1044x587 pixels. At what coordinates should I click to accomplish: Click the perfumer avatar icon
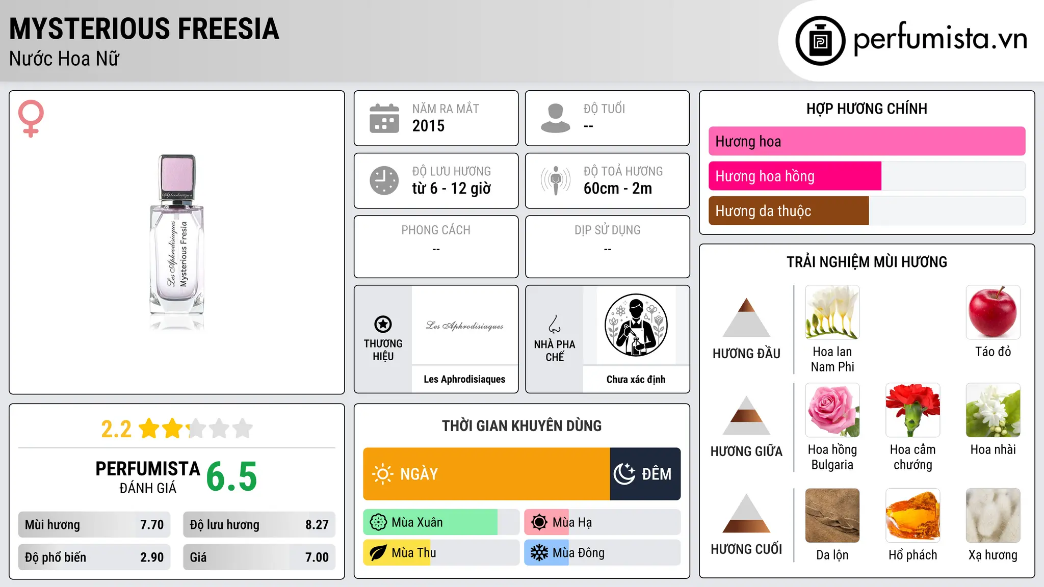pyautogui.click(x=636, y=325)
